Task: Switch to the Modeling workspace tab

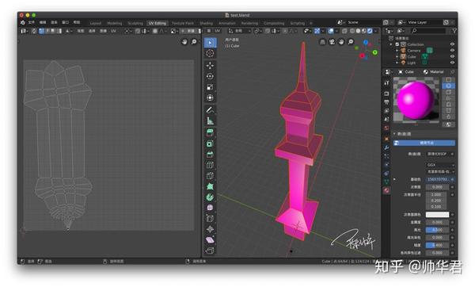Action: point(115,23)
